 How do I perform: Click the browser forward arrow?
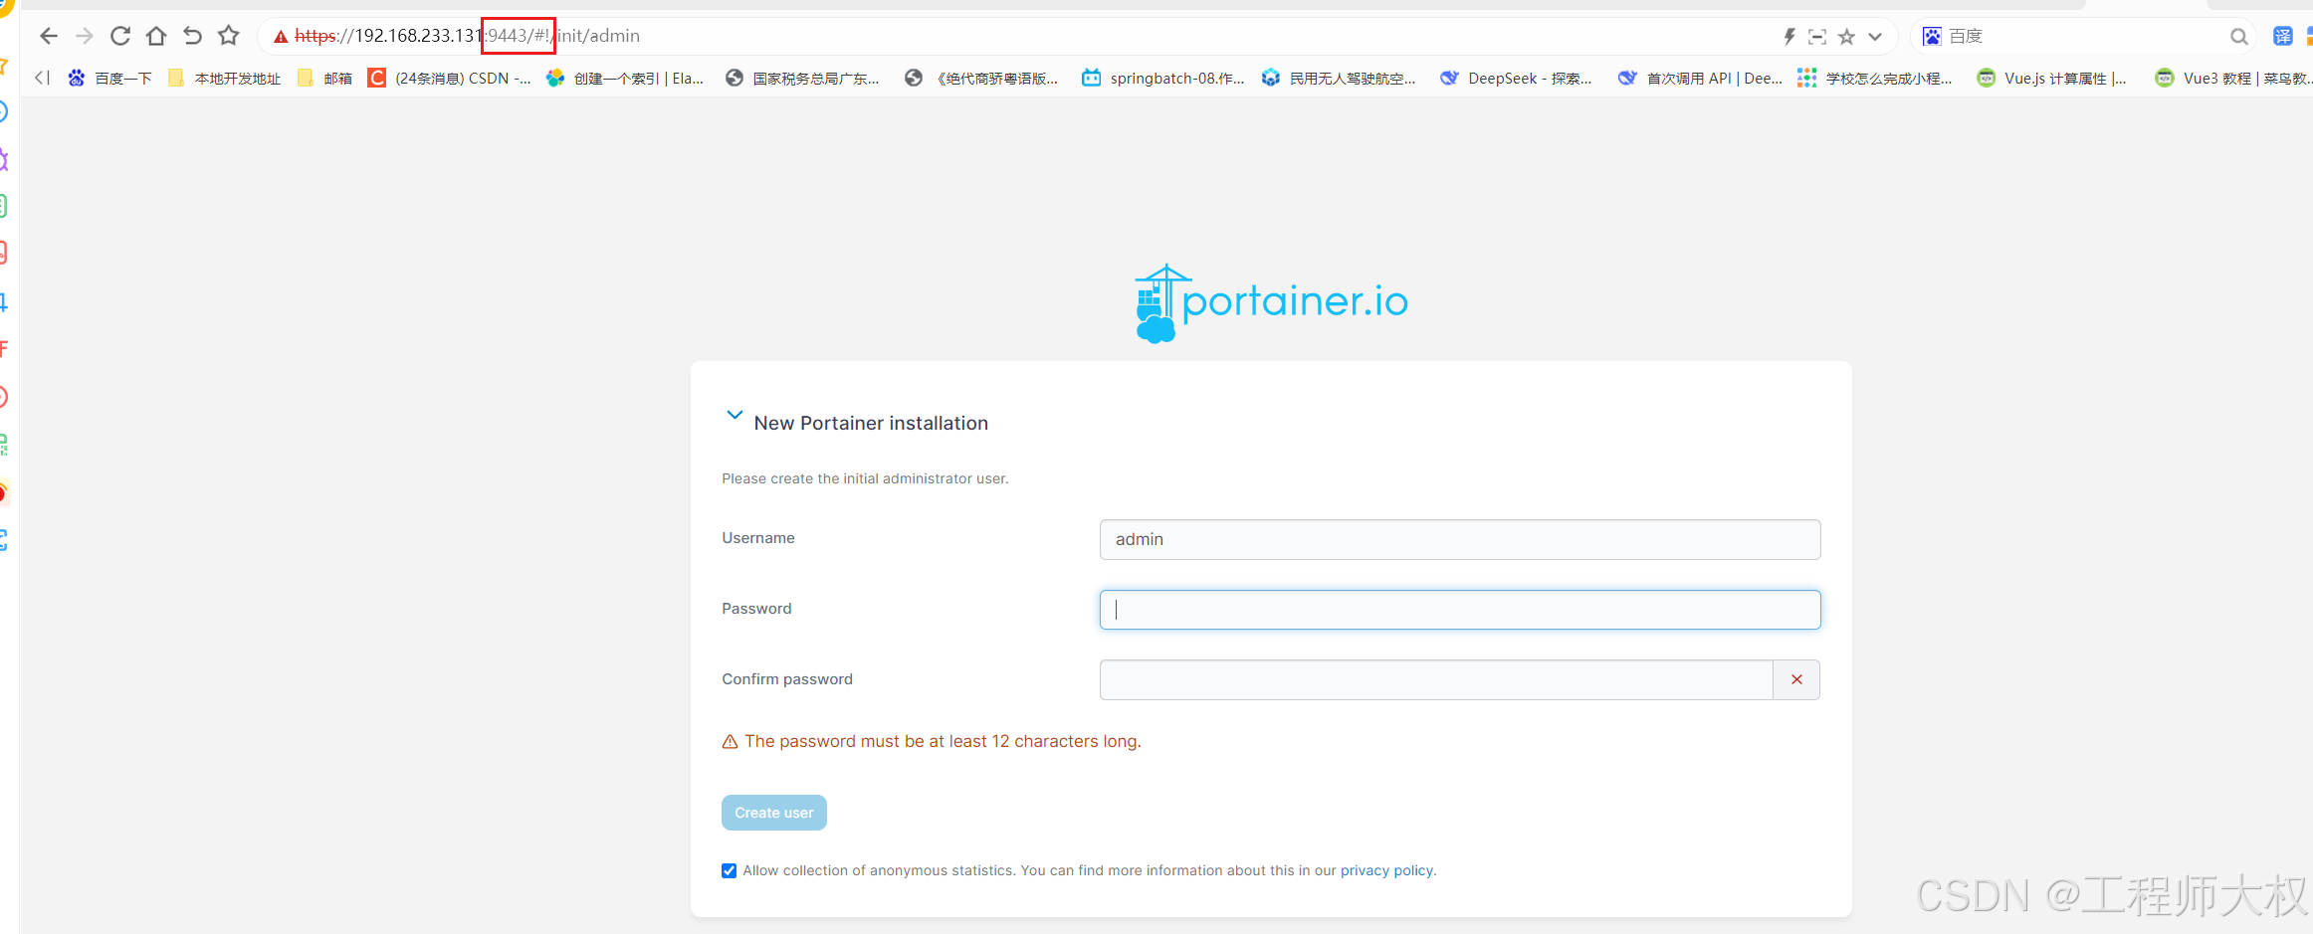(85, 37)
